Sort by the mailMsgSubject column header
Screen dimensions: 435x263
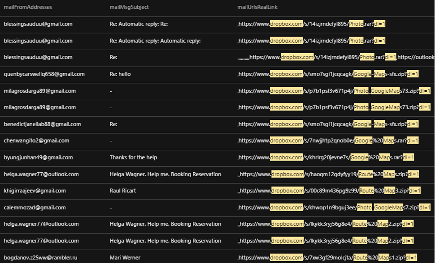point(129,7)
